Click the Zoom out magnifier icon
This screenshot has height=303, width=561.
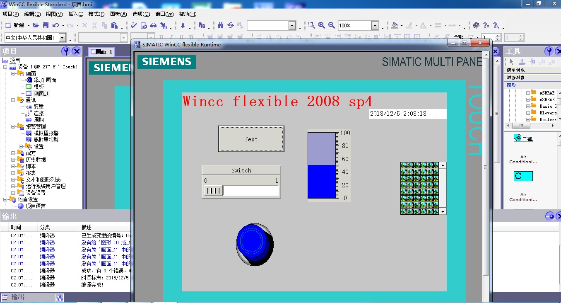331,25
